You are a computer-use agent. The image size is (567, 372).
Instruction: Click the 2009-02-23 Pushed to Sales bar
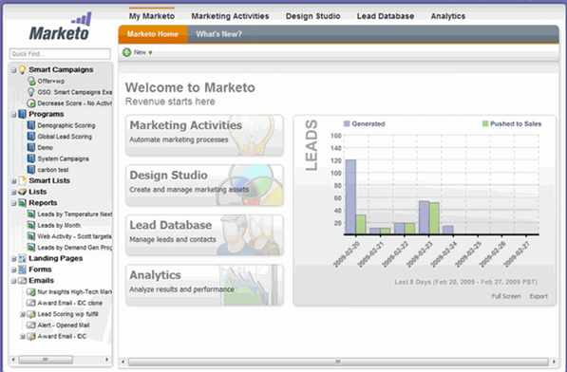coord(434,218)
